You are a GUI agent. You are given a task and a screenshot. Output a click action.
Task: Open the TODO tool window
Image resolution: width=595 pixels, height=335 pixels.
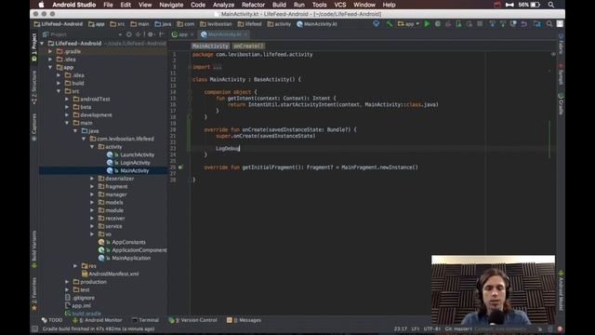click(52, 320)
